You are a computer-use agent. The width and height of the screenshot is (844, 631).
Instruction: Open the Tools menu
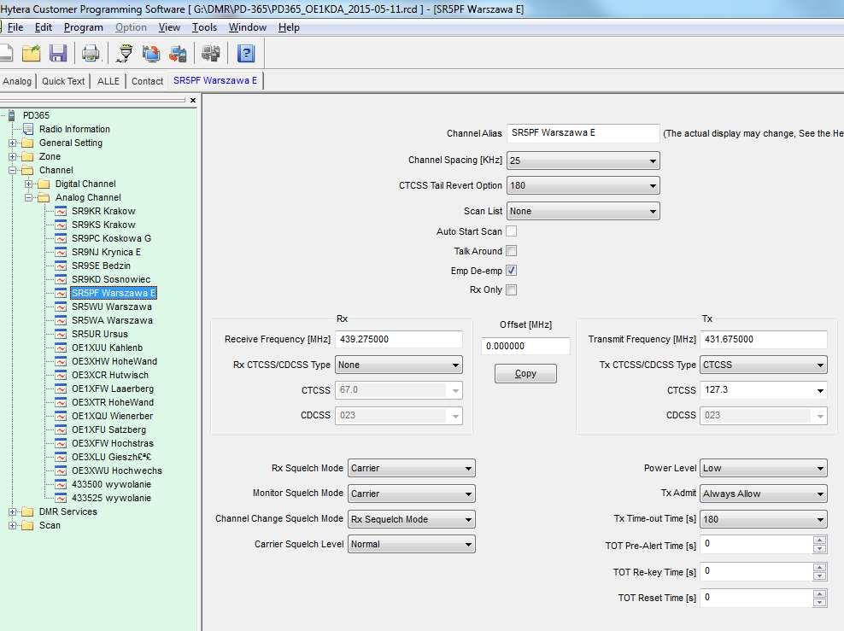[x=204, y=27]
